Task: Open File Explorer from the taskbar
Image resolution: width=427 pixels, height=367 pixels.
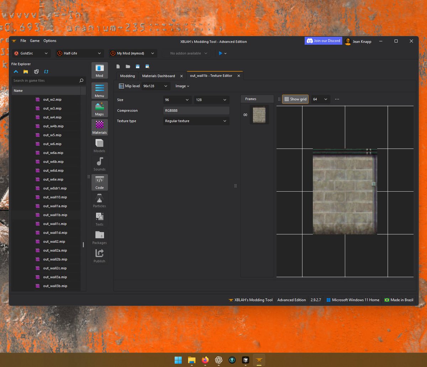Action: pos(191,360)
